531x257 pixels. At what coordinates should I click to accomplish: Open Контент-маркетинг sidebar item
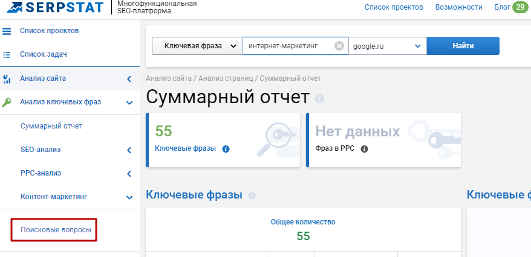point(54,197)
